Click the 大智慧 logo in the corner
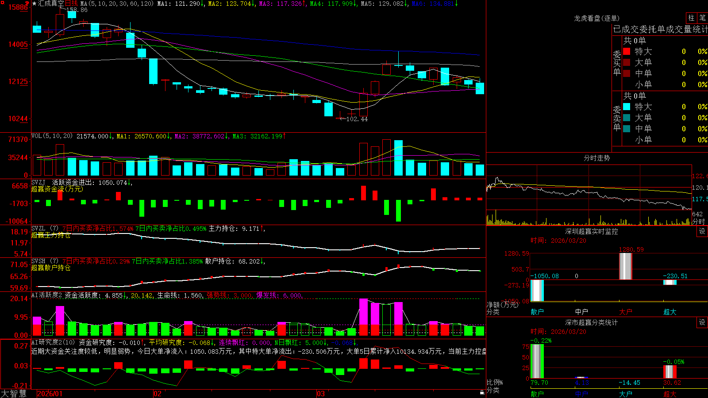This screenshot has width=708, height=398. 14,393
